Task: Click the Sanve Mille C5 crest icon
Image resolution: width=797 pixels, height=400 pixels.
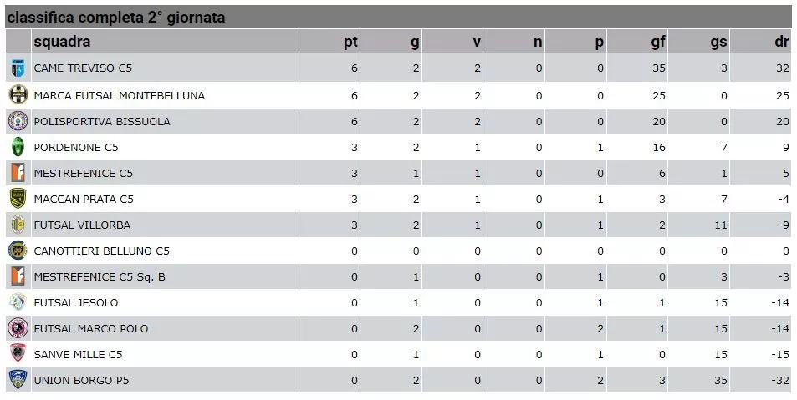Action: tap(18, 354)
